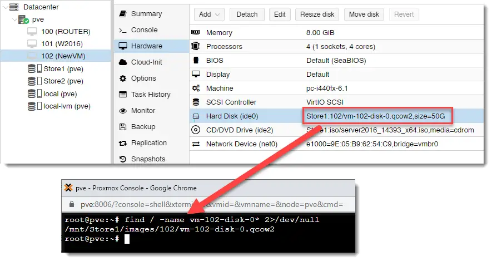Click the Revert button
492x266 pixels.
pyautogui.click(x=404, y=14)
